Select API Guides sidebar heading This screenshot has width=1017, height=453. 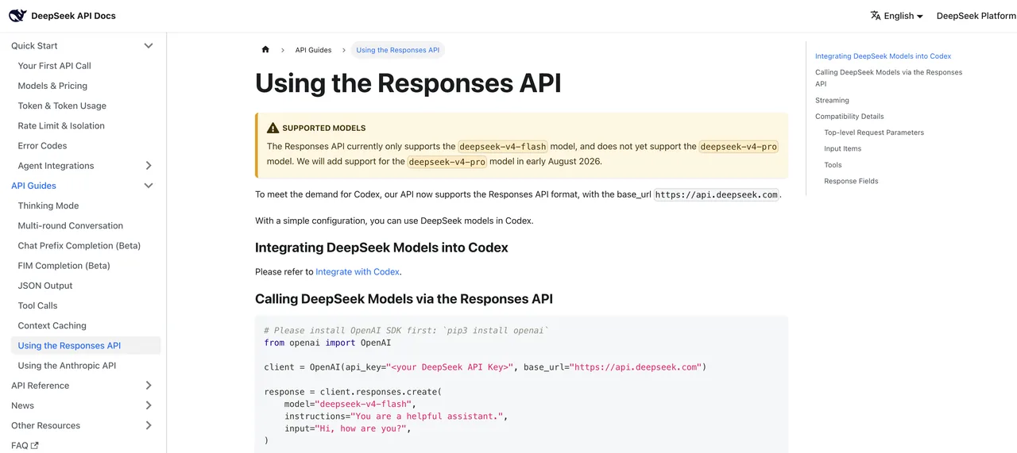click(x=33, y=186)
